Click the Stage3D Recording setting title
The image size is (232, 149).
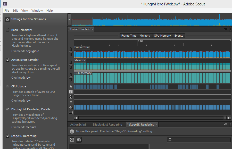click(24, 136)
